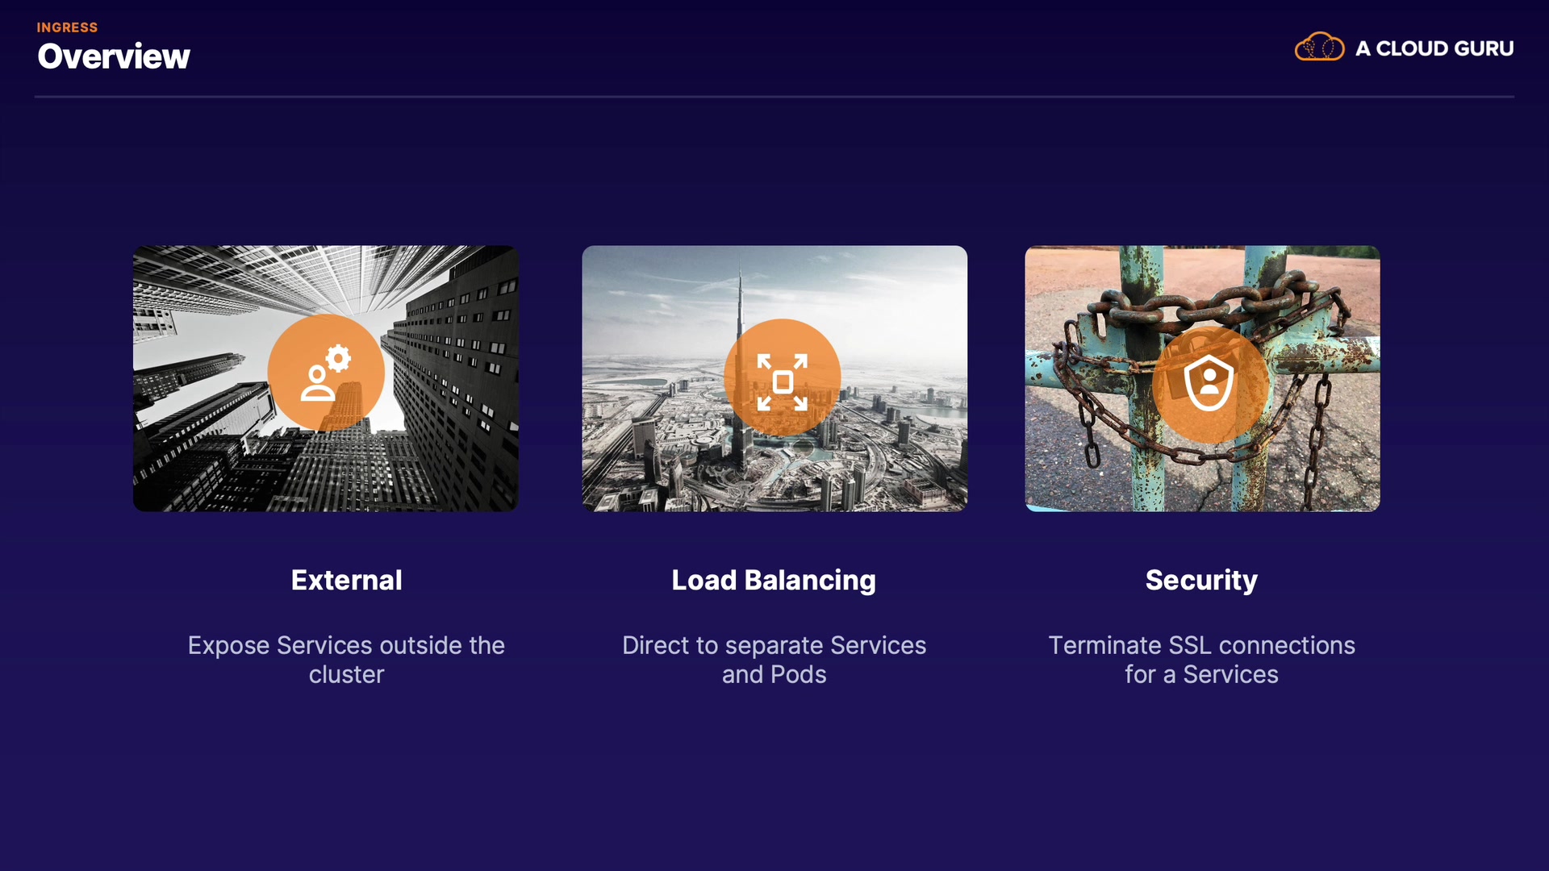Click the orange circle on the External image

326,373
